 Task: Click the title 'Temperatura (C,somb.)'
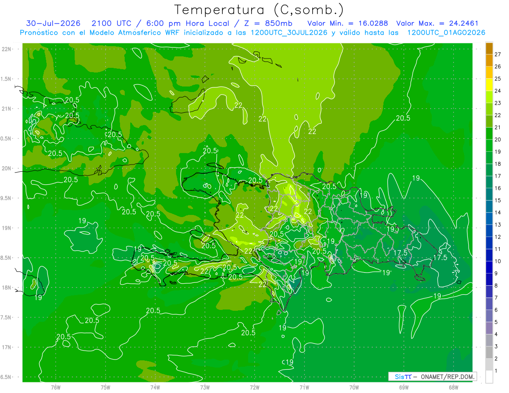click(259, 10)
